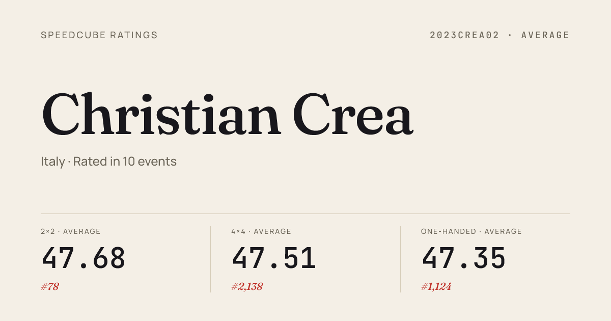This screenshot has height=321, width=611.
Task: Open the #2,138 rank link
Action: pos(247,286)
